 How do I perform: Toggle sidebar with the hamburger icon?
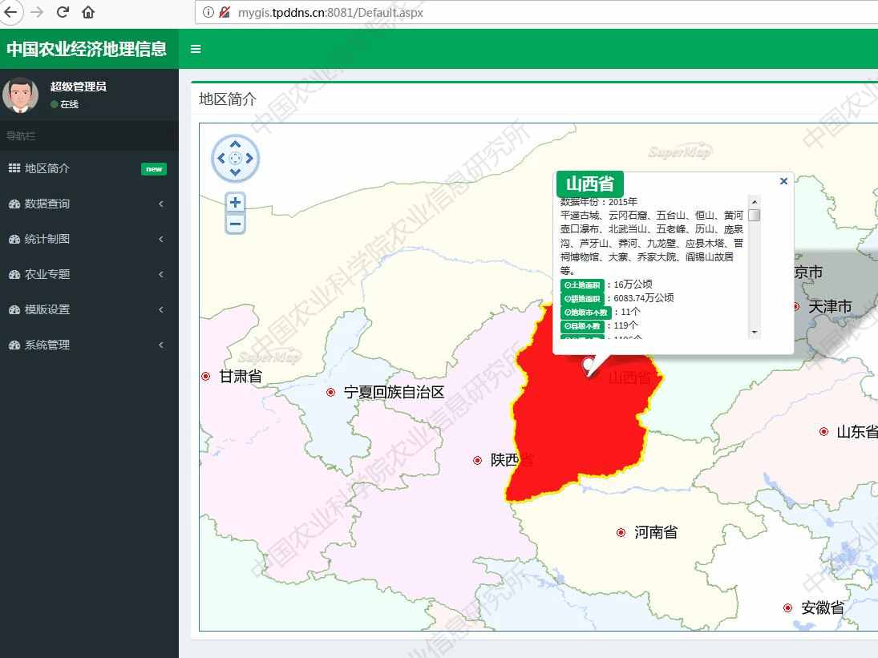[196, 49]
